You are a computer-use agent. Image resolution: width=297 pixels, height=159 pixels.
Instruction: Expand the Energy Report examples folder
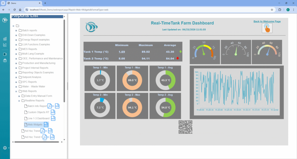pos(16,40)
